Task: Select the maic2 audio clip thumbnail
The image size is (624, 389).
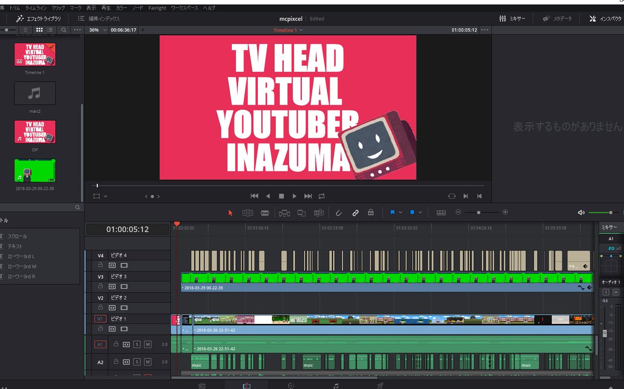Action: (x=35, y=94)
